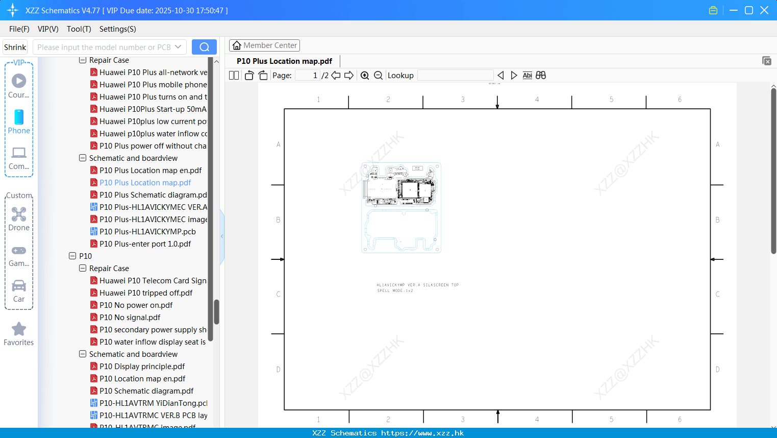Image resolution: width=777 pixels, height=438 pixels.
Task: Click the PCB board layout thumbnail in page
Action: [401, 208]
